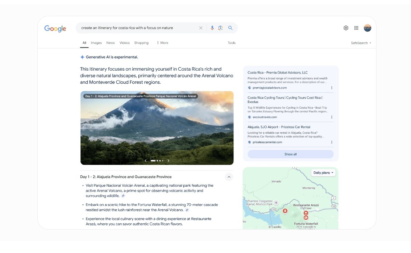
Task: Click the lower red map pin near Fortuna
Action: (x=306, y=217)
